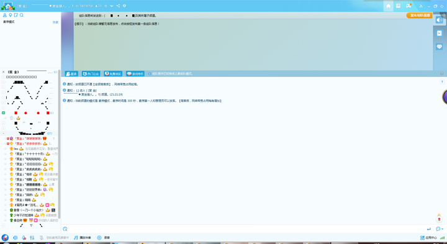The image size is (447, 244).
Task: Click the 播放伴奏 music button
Action: point(83,237)
